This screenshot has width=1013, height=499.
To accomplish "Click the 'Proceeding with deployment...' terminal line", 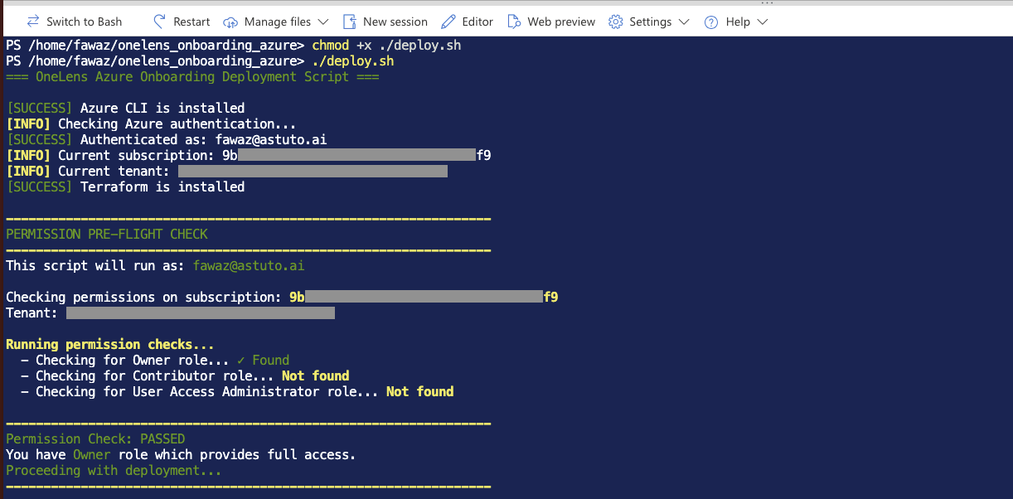I will pos(114,470).
